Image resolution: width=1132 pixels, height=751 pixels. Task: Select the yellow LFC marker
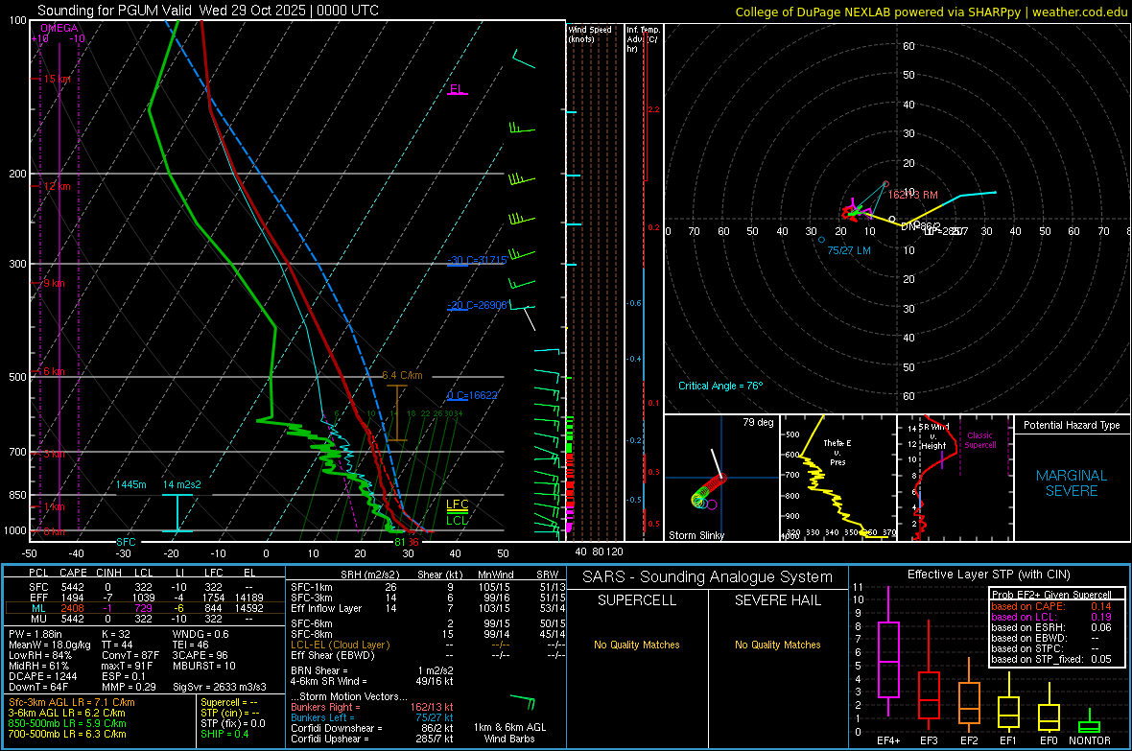tap(457, 505)
